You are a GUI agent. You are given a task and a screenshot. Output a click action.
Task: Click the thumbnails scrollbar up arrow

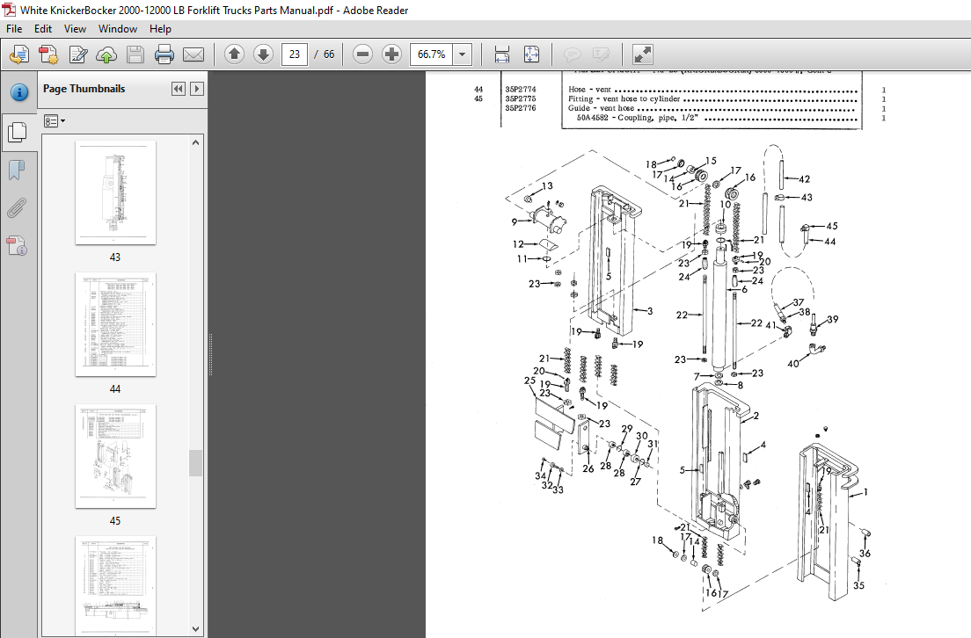coord(195,142)
